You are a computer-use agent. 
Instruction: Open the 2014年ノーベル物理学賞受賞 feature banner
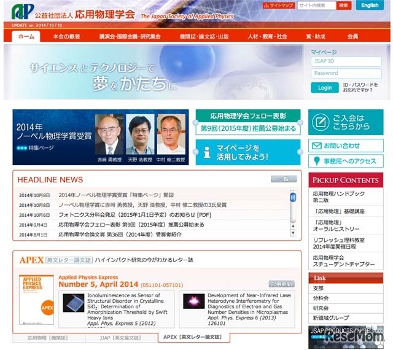tap(101, 137)
